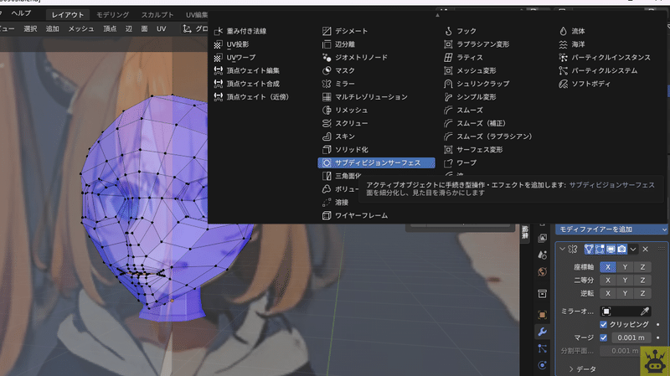670x376 pixels.
Task: Click the マスク modifier icon
Action: point(327,70)
